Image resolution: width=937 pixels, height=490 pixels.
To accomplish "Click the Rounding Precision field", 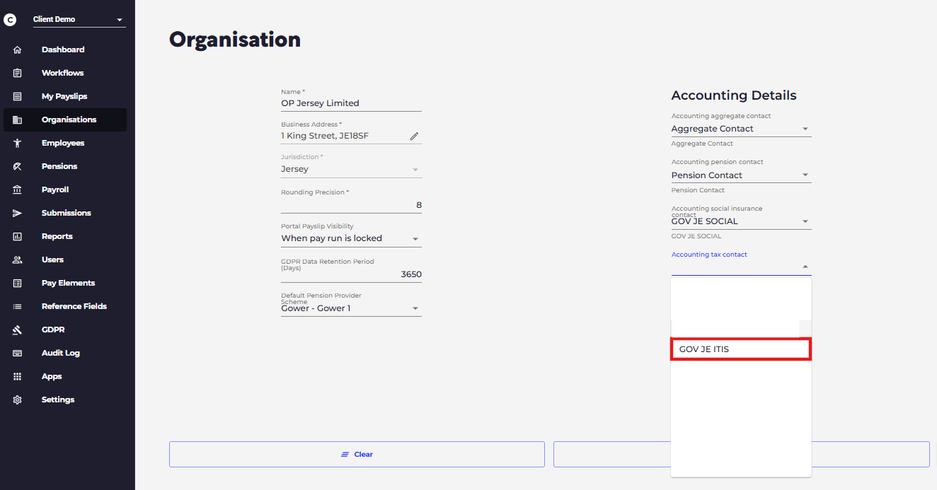I will pyautogui.click(x=351, y=205).
